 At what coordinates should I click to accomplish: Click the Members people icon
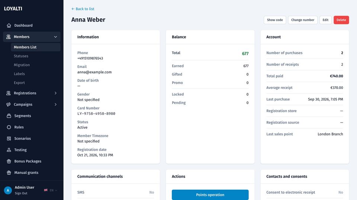(x=9, y=37)
